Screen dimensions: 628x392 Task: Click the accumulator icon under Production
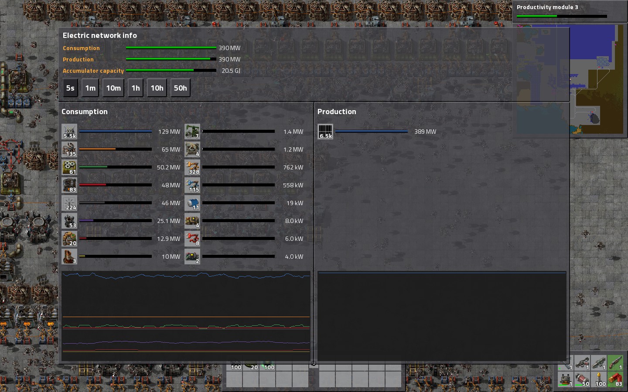[x=325, y=132]
